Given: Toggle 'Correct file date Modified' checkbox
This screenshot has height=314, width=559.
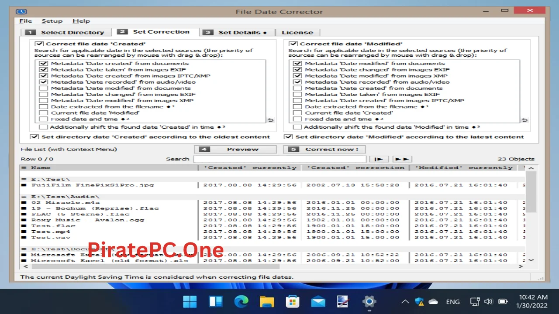Looking at the screenshot, I should tap(293, 44).
